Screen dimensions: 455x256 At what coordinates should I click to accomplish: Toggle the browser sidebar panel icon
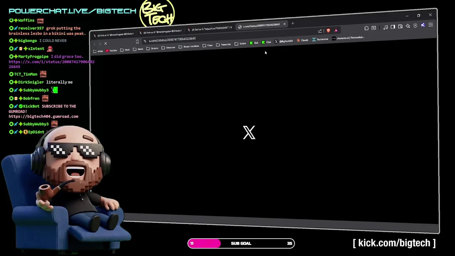click(393, 27)
